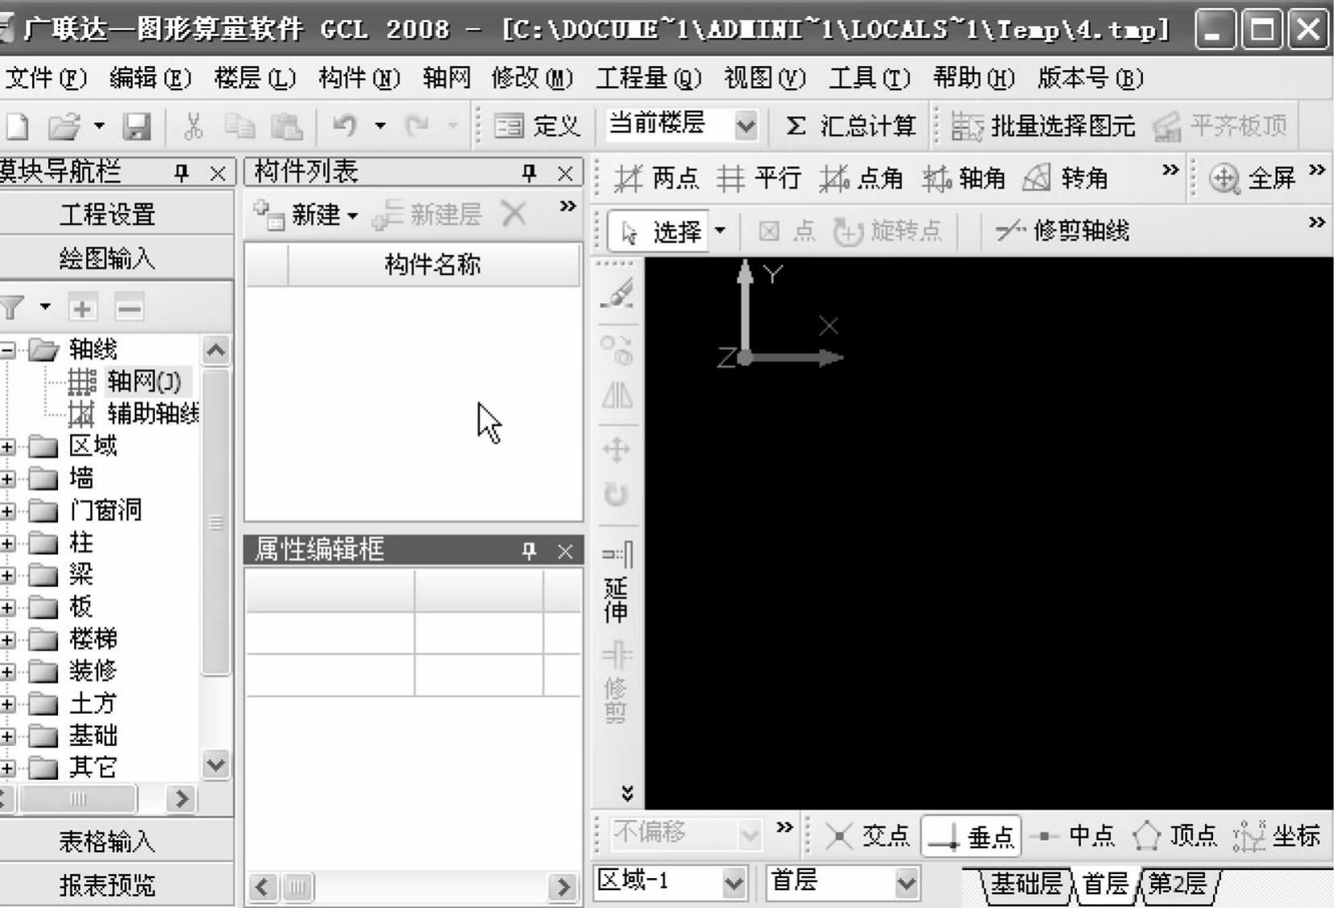Expand the 门窗洞 tree folder

[7, 511]
